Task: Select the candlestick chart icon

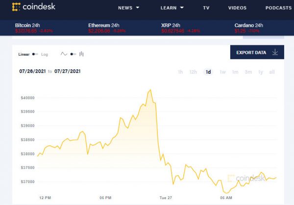Action: (81, 54)
